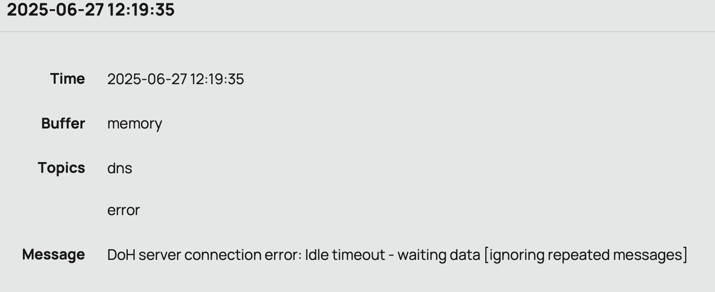The image size is (715, 292).
Task: Select the error topic entry
Action: [x=123, y=210]
